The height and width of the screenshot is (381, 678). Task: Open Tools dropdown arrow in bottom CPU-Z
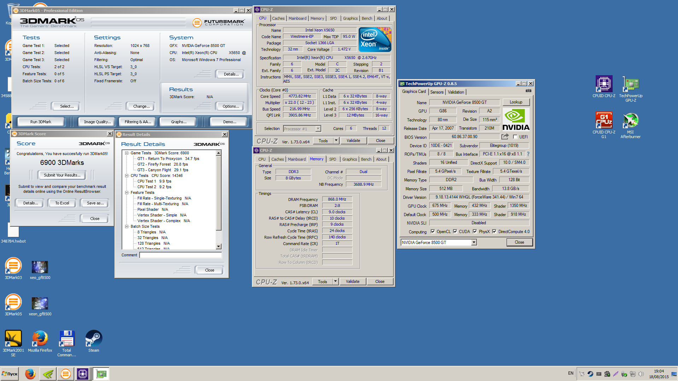point(335,281)
